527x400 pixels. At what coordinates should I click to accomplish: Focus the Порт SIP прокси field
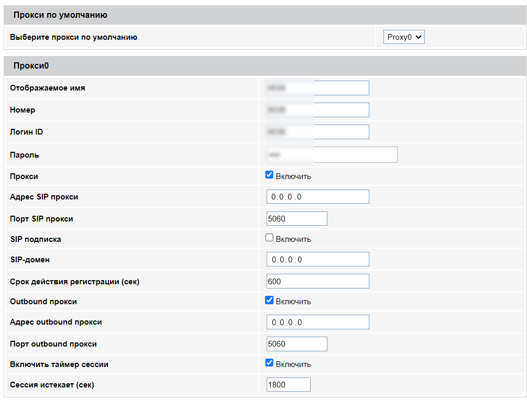[x=297, y=219]
